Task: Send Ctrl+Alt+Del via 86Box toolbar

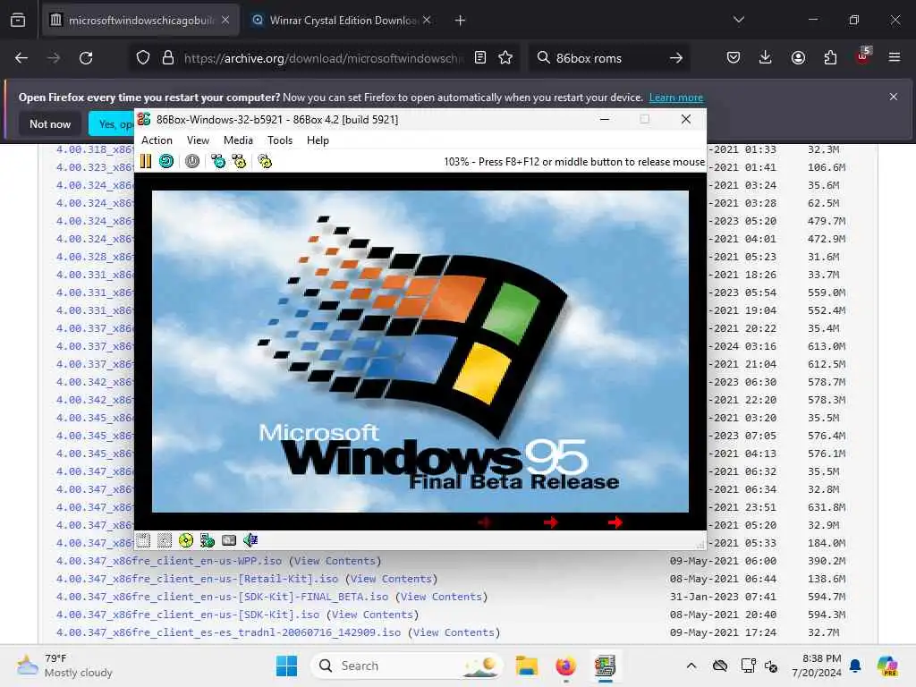Action: pyautogui.click(x=218, y=161)
